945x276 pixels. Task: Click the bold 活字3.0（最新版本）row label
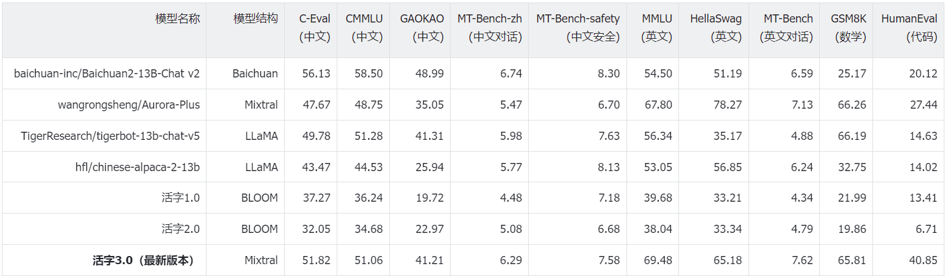pos(143,260)
